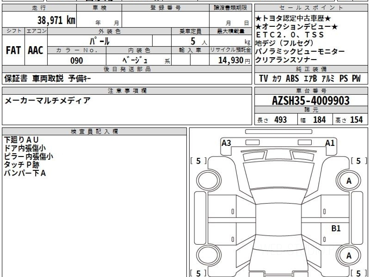Select the height value 154
Screen dimensions: 370x277
click(x=356, y=120)
